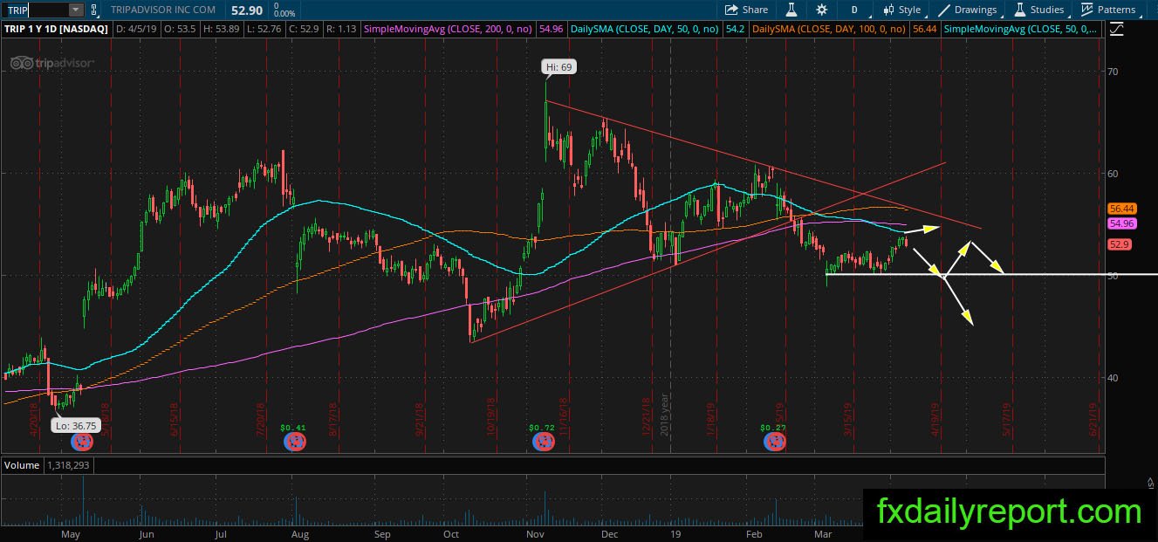Click the 1,318,293 volume value
The height and width of the screenshot is (542, 1158).
point(68,465)
